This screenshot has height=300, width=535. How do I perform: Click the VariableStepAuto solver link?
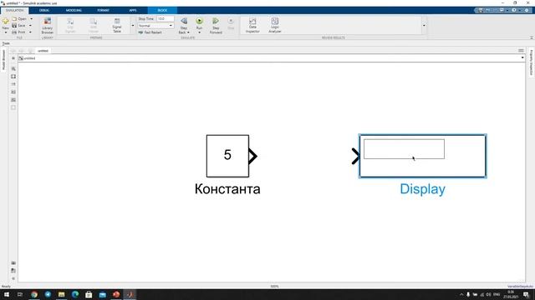point(520,287)
